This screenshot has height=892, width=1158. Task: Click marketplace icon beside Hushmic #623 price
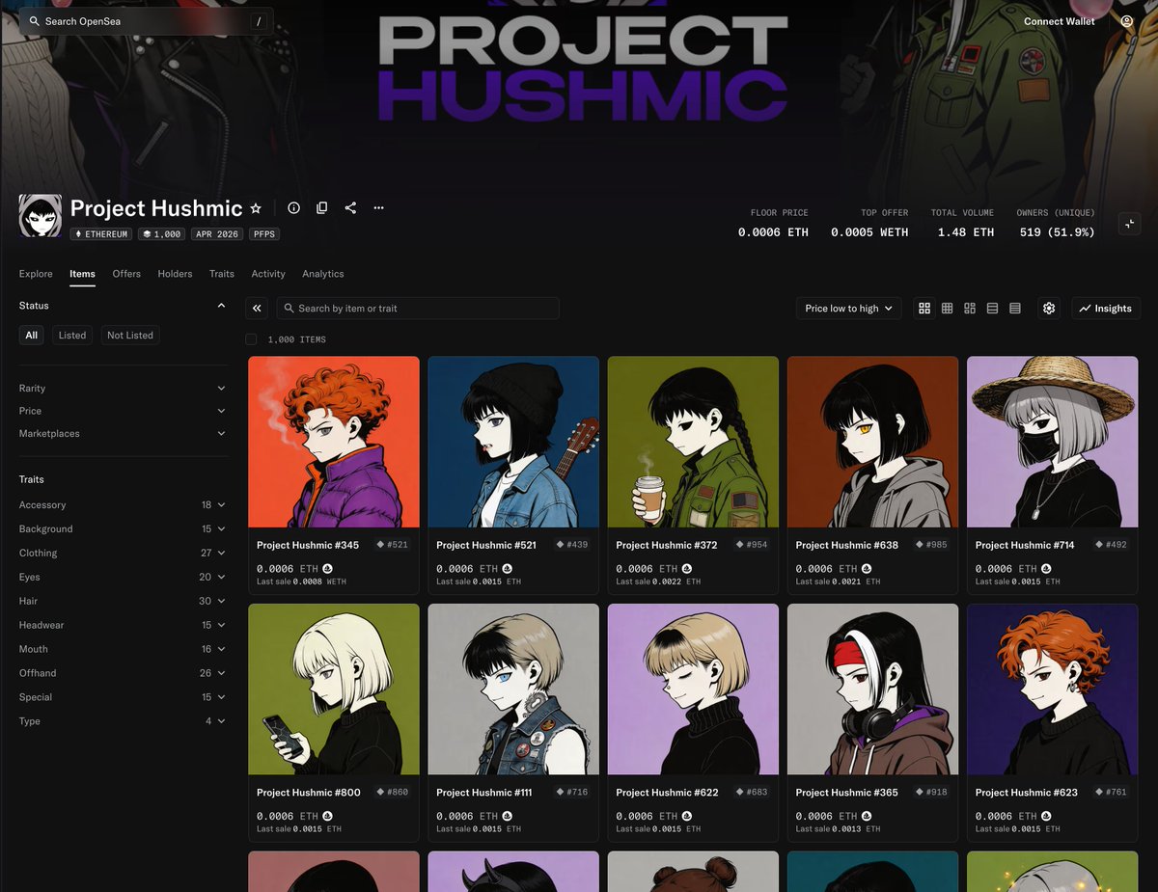coord(1046,817)
